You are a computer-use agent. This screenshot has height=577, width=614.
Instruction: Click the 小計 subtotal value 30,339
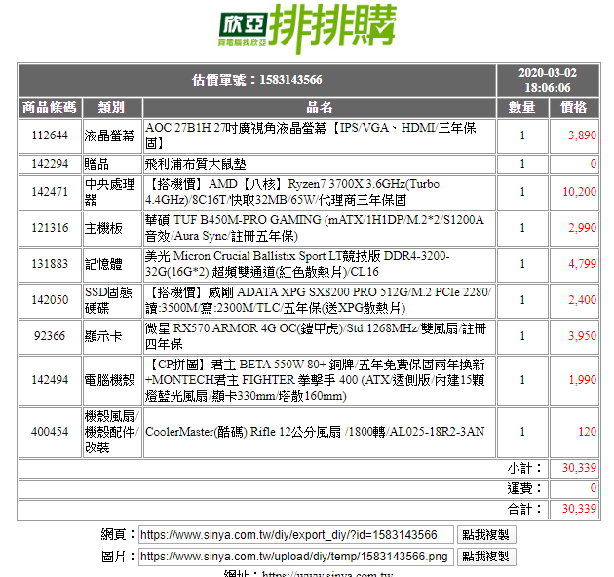580,468
